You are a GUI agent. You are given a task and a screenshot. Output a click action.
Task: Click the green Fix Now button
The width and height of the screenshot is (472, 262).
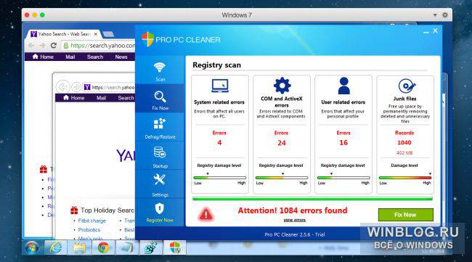[405, 215]
